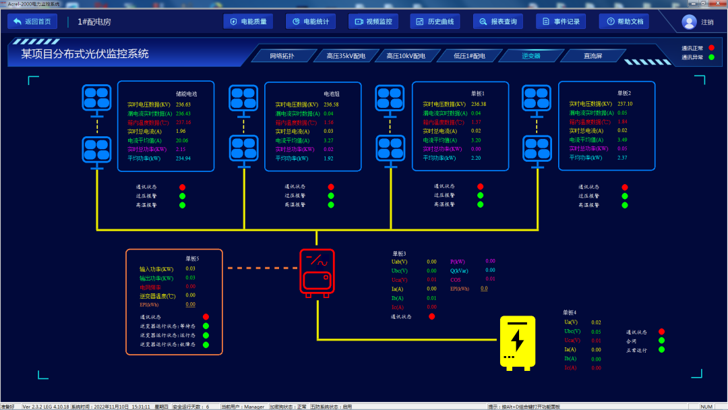Click the 返回首页 home button

(32, 21)
